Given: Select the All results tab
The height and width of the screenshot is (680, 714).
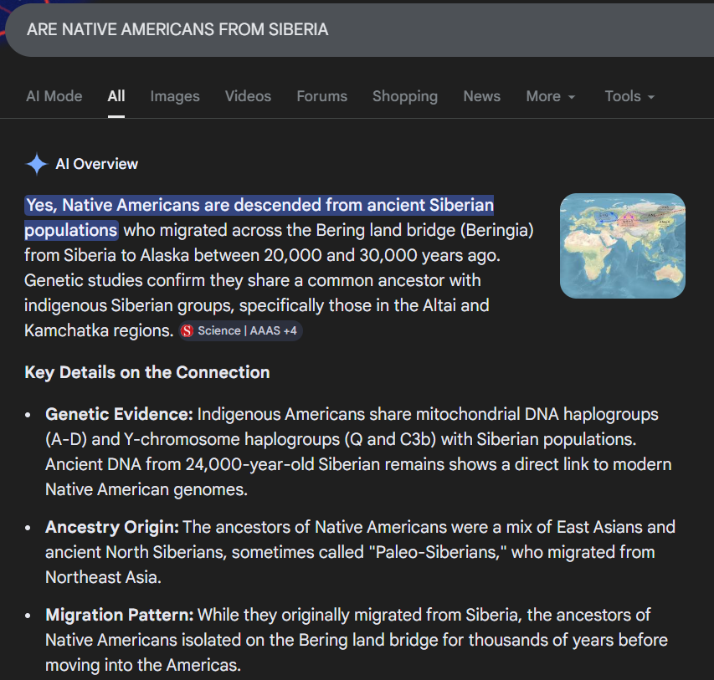Looking at the screenshot, I should point(116,96).
